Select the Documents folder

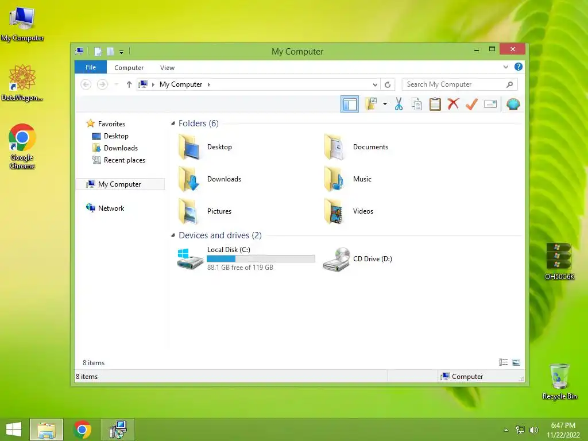pos(356,147)
